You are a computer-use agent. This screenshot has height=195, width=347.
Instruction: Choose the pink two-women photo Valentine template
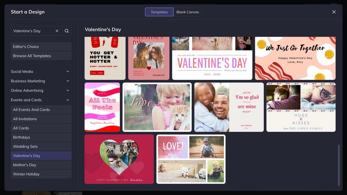149,58
